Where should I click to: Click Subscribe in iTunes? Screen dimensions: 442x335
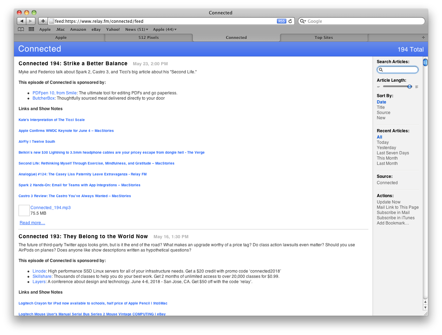(396, 218)
